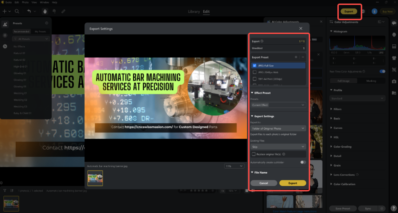Screen dimensions: 398x213
Task: Open the Export to folder dropdown
Action: click(x=278, y=128)
